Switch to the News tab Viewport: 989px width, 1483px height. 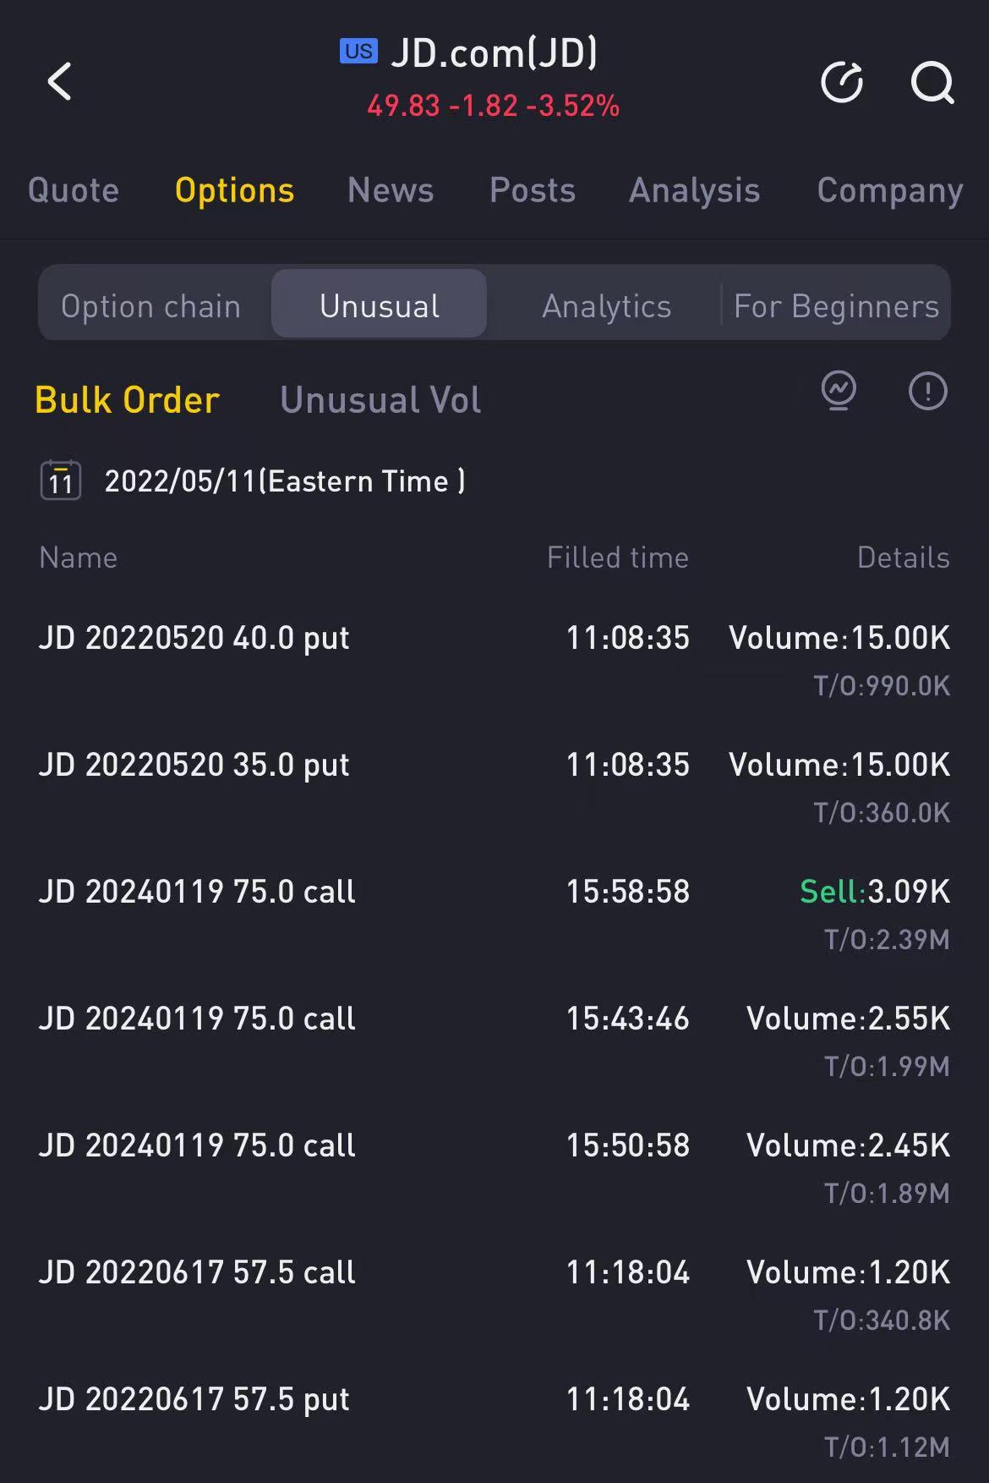pyautogui.click(x=391, y=190)
